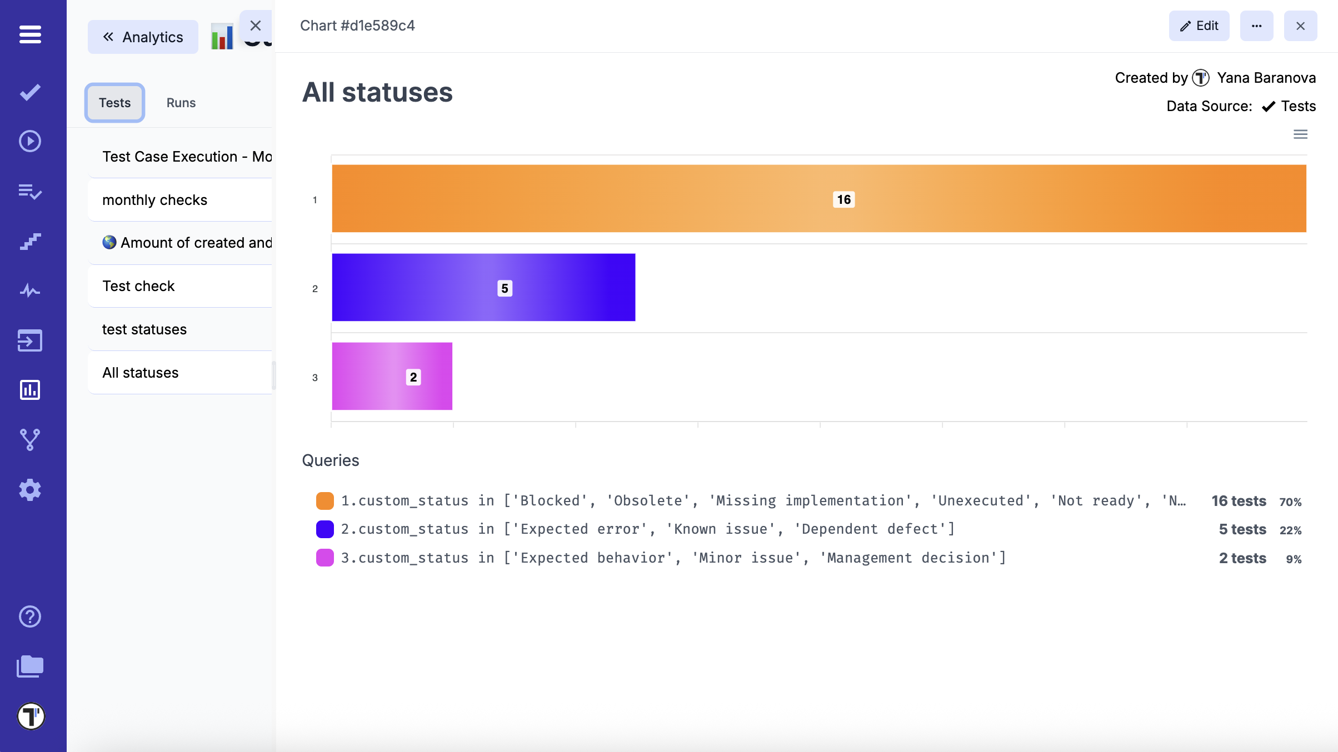Open the main hamburger menu
Viewport: 1338px width, 752px height.
(29, 34)
